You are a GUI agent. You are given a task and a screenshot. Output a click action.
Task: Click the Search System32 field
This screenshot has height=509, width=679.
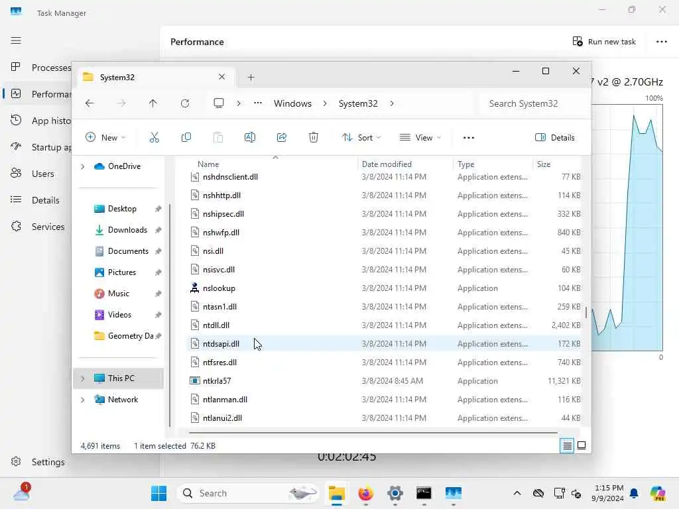534,103
